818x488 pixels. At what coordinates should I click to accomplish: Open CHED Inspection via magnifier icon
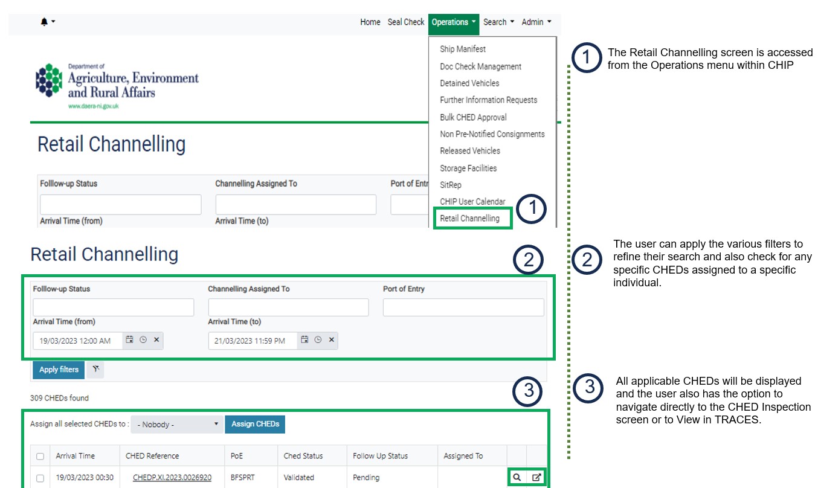tap(517, 477)
